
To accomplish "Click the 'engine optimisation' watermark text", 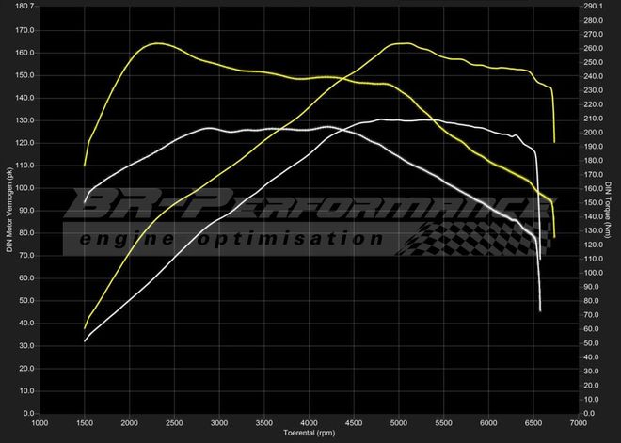I will tap(231, 239).
